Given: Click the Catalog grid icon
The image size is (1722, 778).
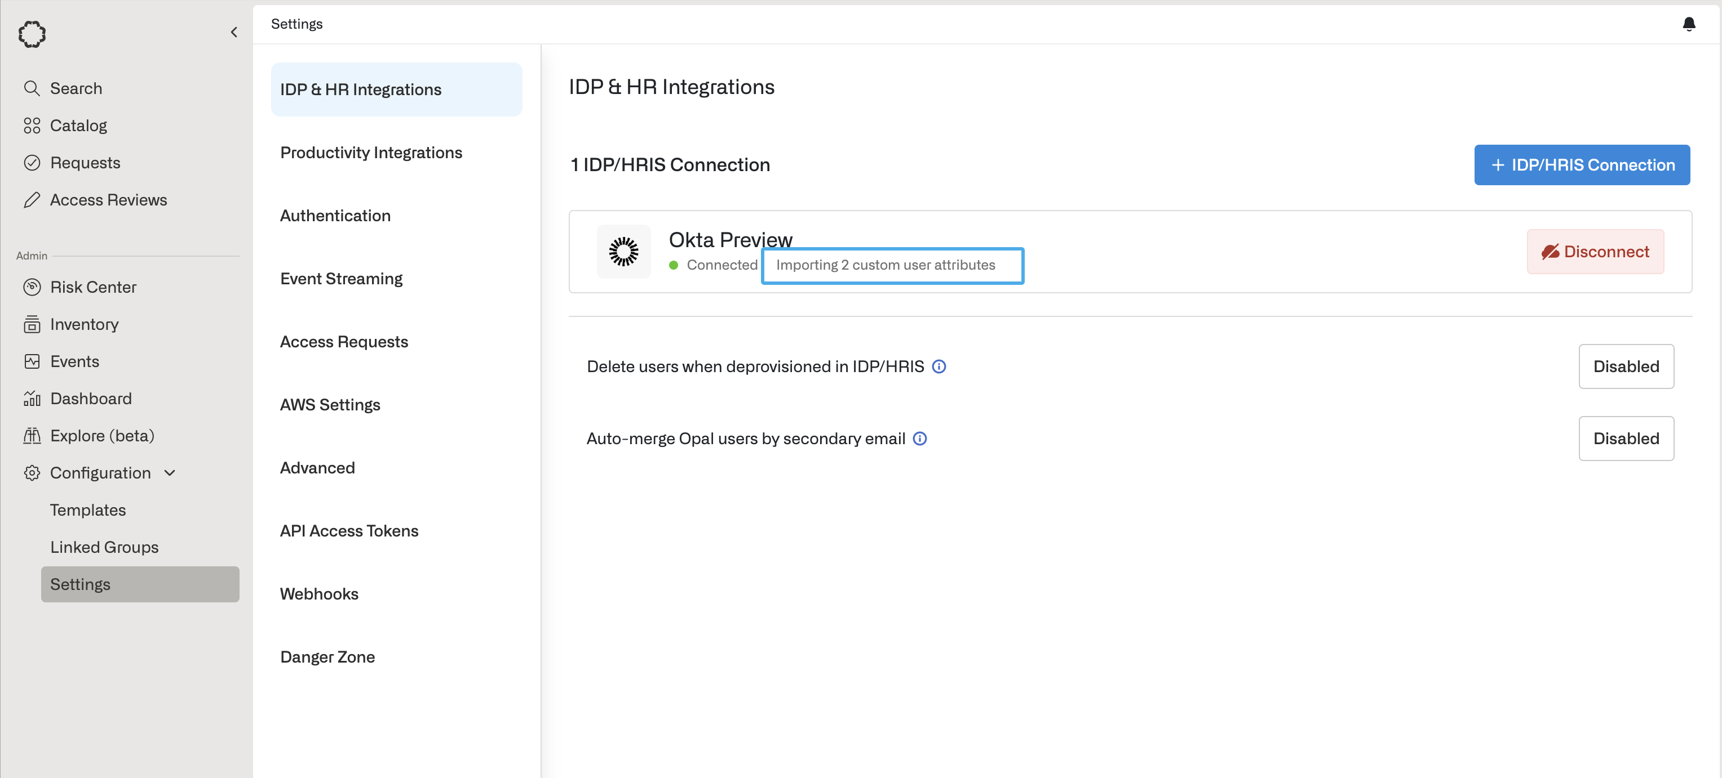Looking at the screenshot, I should coord(32,126).
